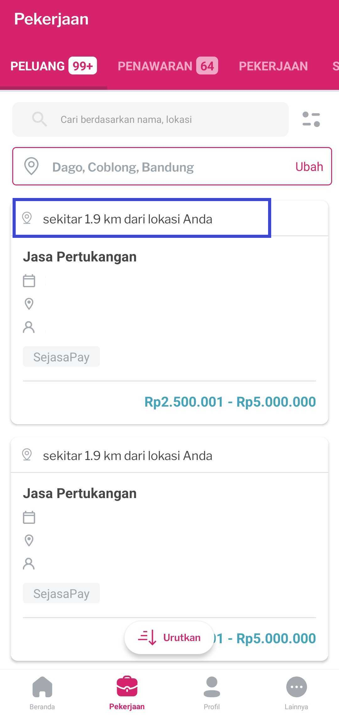Tap the search magnifier icon

tap(40, 119)
